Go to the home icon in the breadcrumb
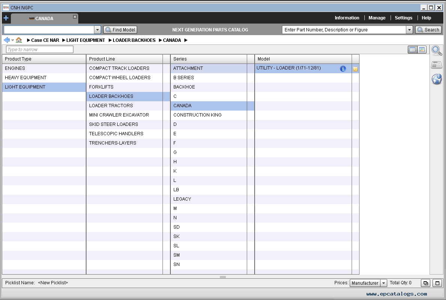446x300 pixels. click(19, 40)
